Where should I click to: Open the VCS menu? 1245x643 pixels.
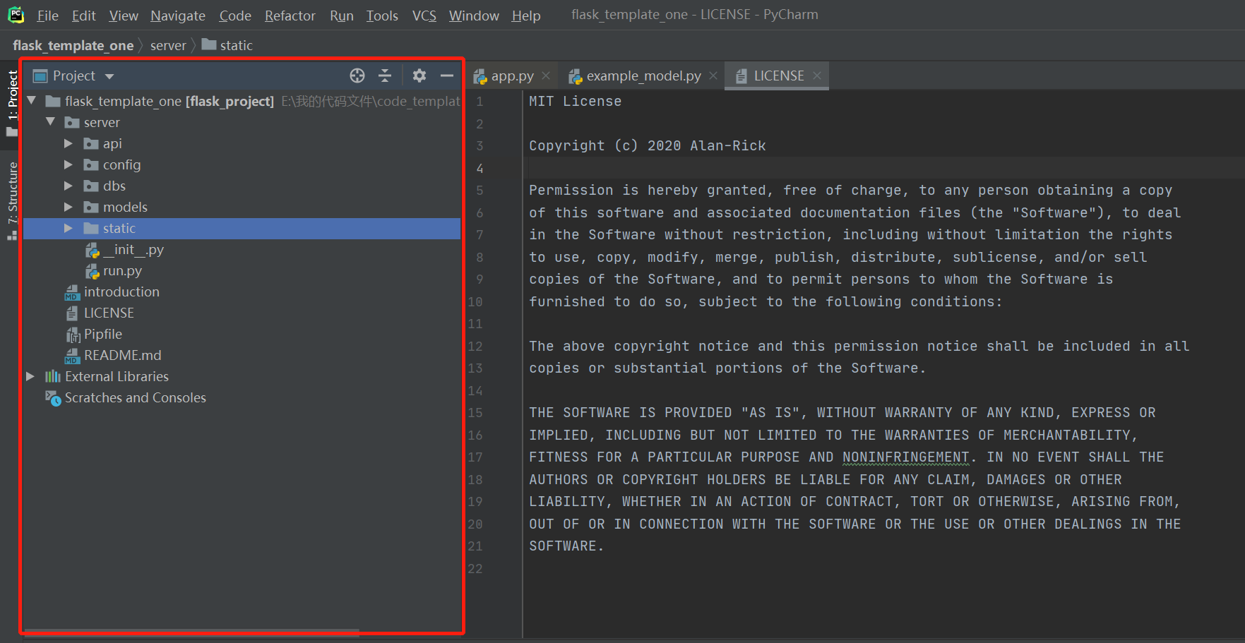coord(424,16)
